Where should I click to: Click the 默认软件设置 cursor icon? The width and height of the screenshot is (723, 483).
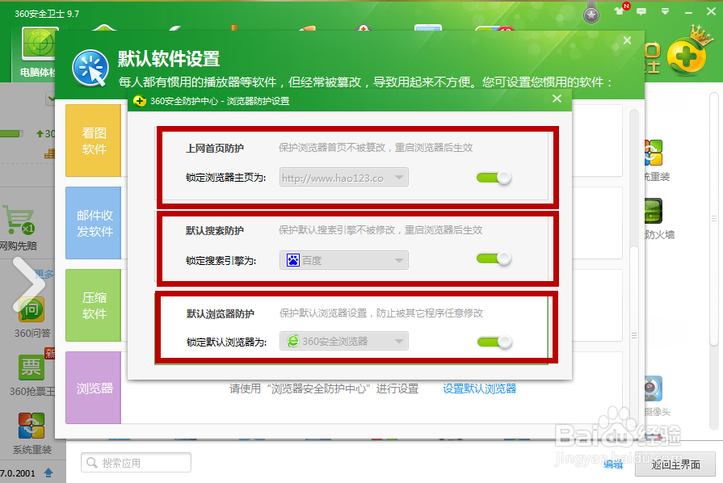(90, 68)
